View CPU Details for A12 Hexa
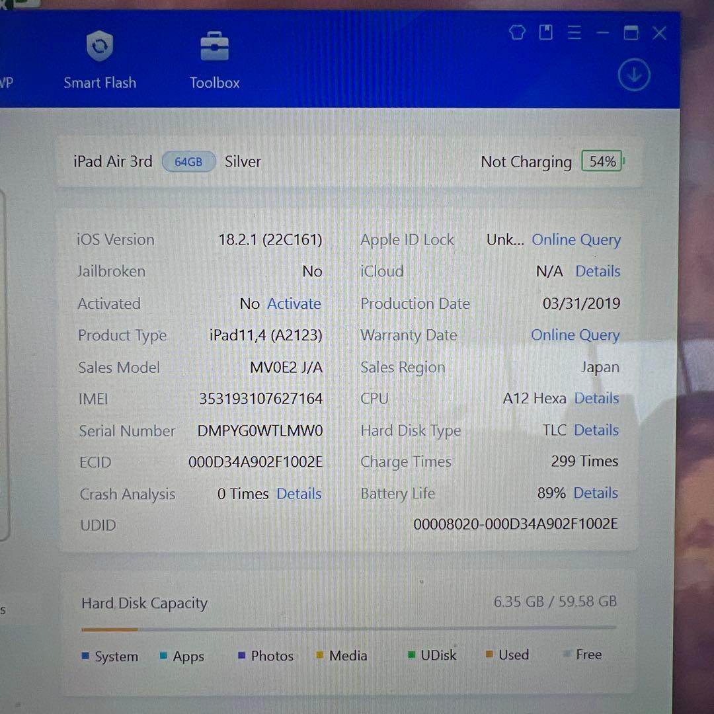Image resolution: width=714 pixels, height=714 pixels. 596,398
